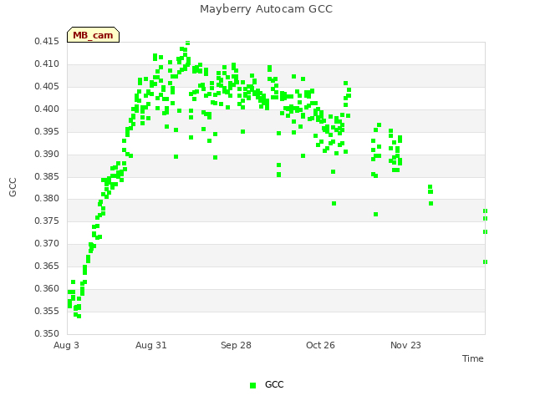535x401 pixels.
Task: Click the 0.355 y-axis tick label
Action: 47,311
